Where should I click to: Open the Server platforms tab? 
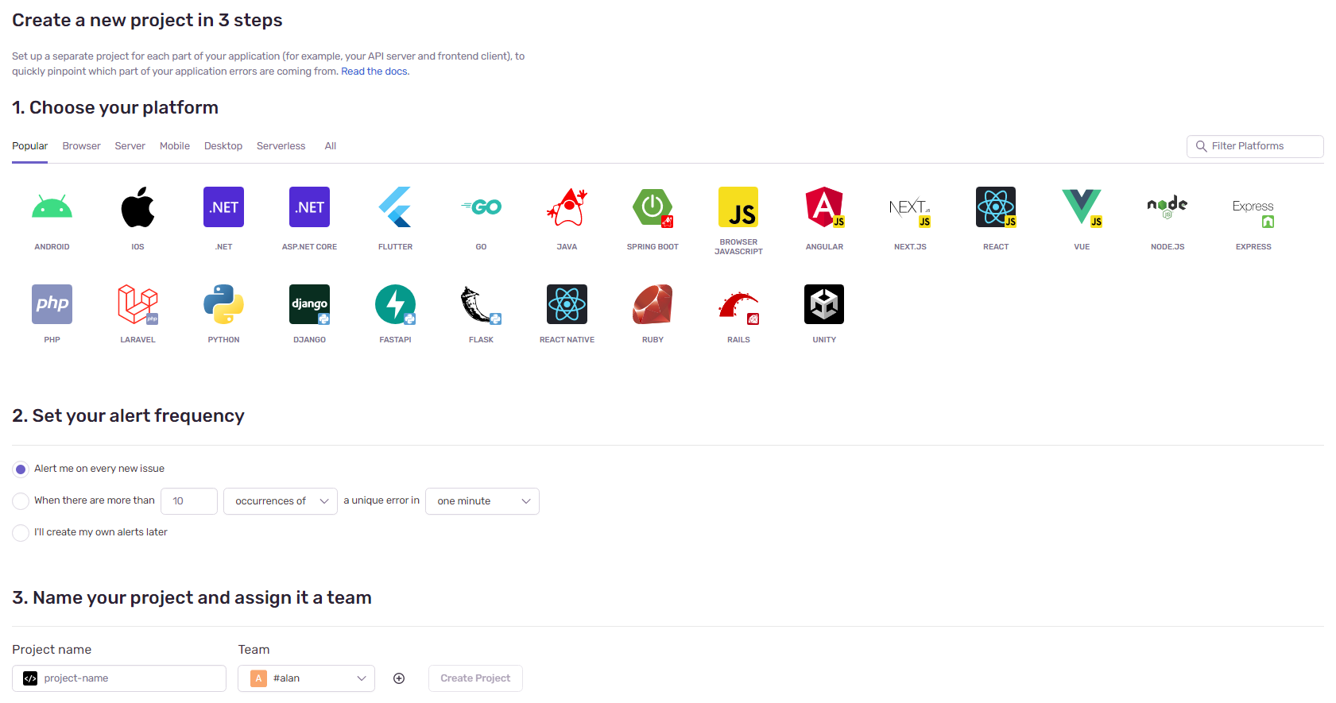[130, 146]
